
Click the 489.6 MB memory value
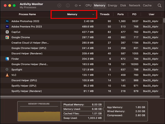click(x=88, y=27)
